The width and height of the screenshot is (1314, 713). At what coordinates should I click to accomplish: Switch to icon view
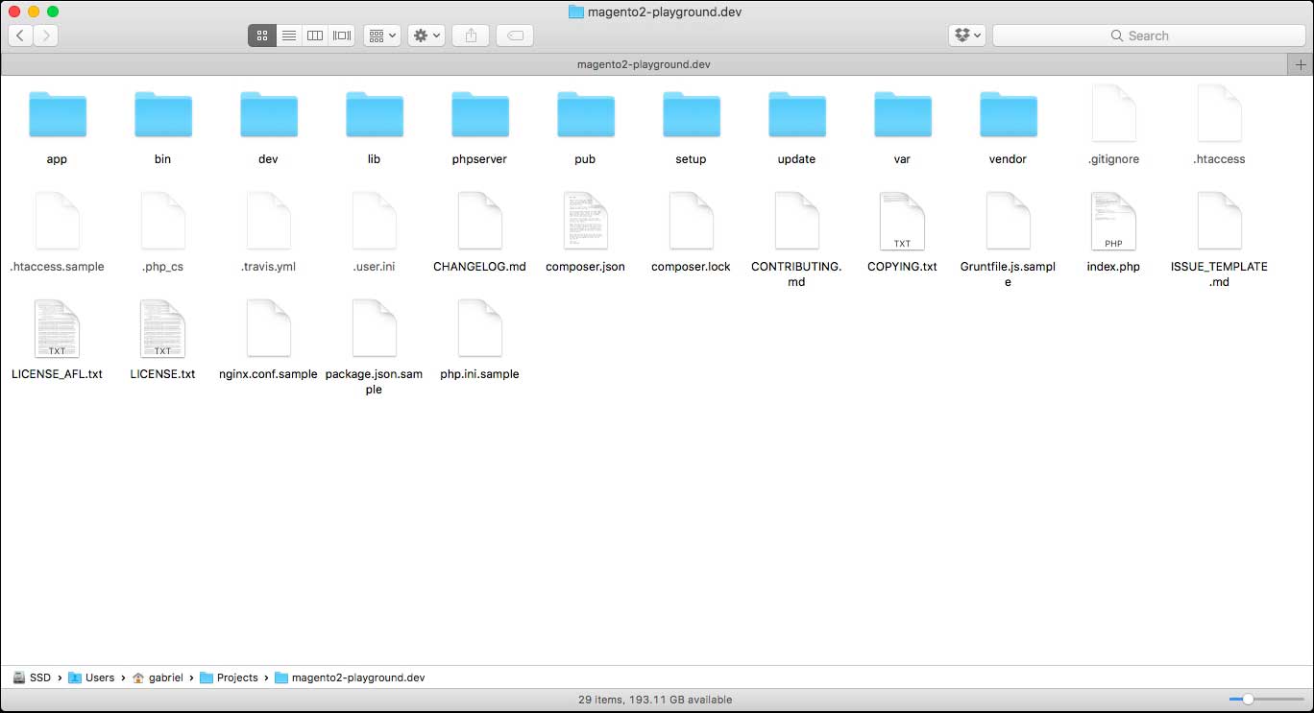click(262, 36)
